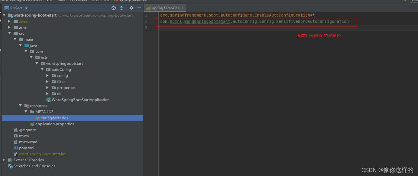Select the Locate Opened File crosshair icon
418x176 pixels.
point(113,8)
